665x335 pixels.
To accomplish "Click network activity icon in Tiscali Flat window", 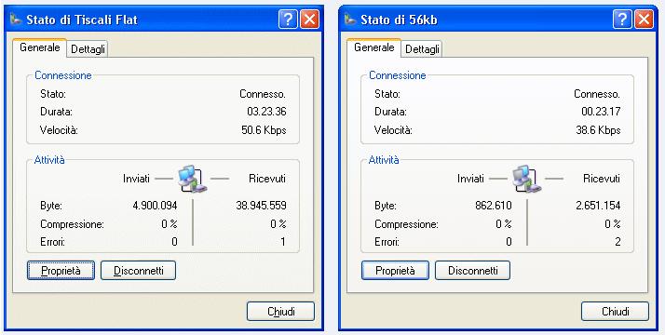I will (x=193, y=179).
